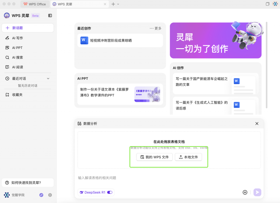Click the purple send arrow button
This screenshot has width=280, height=203.
pos(257,192)
